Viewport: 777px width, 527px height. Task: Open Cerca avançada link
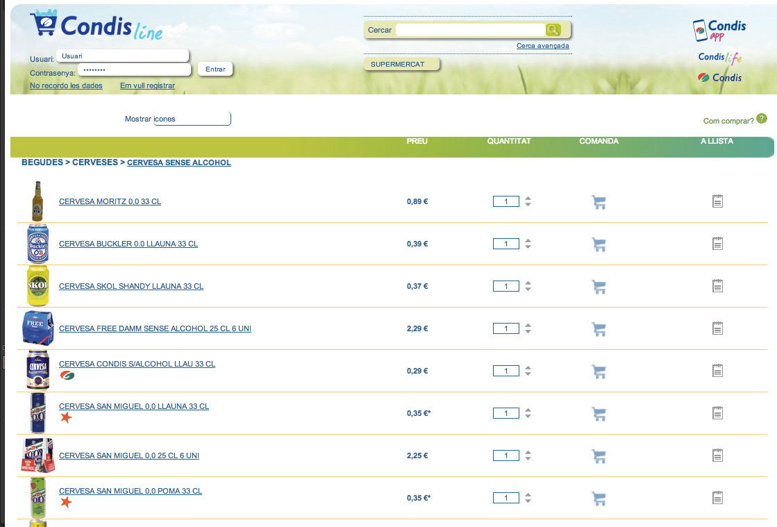pos(542,46)
